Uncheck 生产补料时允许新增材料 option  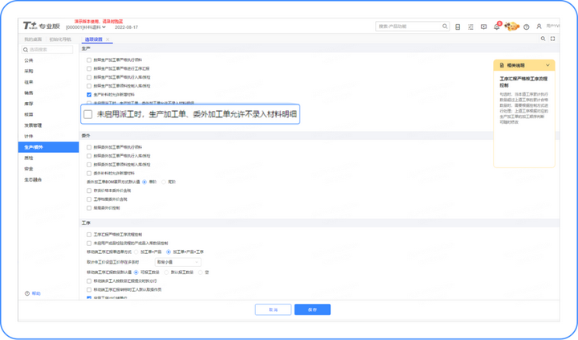89,95
